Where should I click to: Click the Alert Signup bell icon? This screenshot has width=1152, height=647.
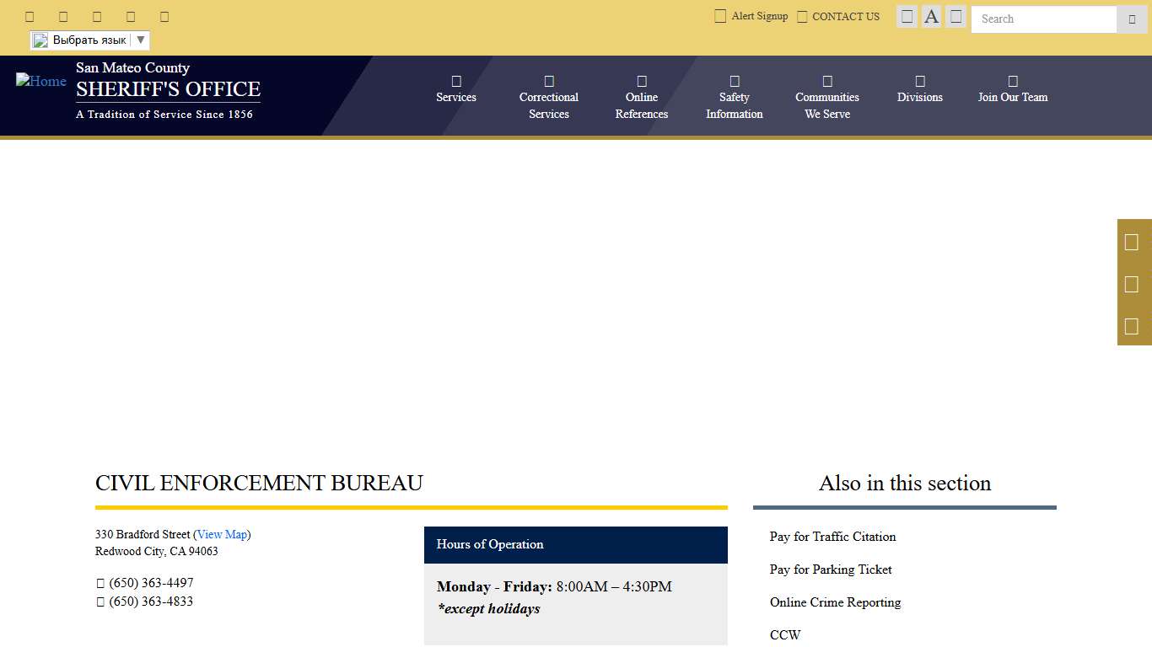tap(720, 15)
